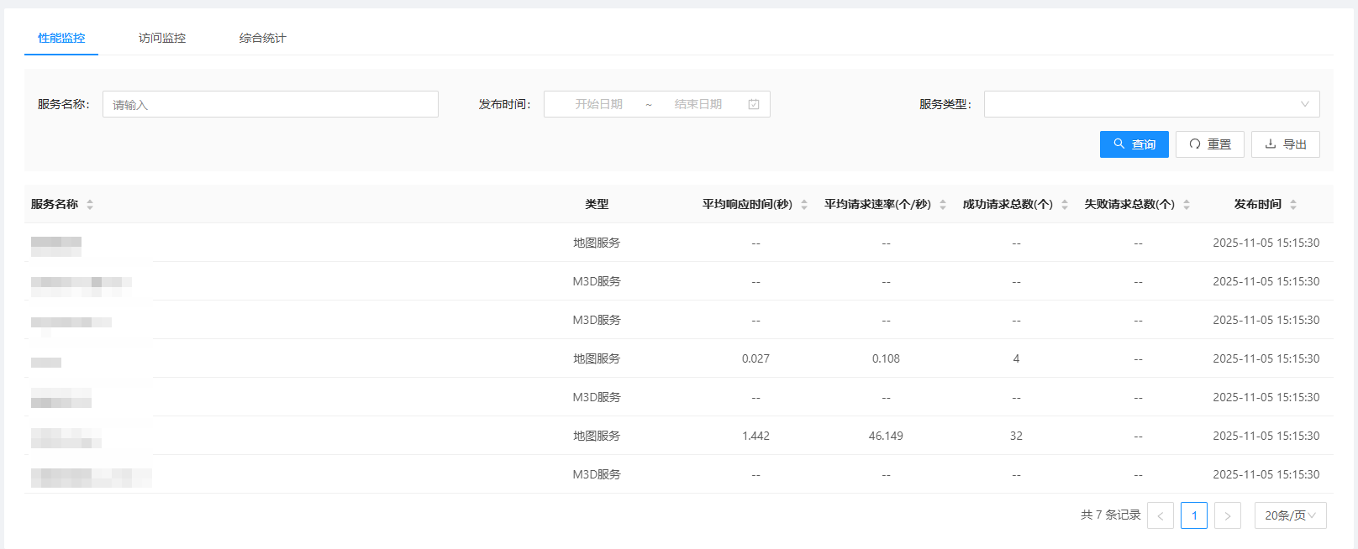This screenshot has width=1358, height=549.
Task: Click the 重置 reset button
Action: pos(1210,144)
